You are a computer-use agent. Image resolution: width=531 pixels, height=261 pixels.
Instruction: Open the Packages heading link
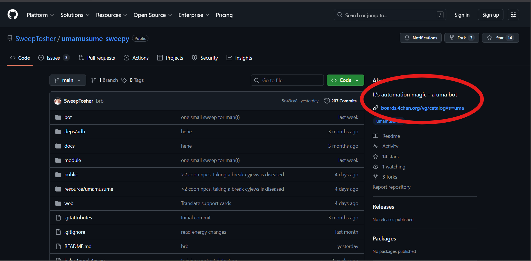pyautogui.click(x=384, y=238)
